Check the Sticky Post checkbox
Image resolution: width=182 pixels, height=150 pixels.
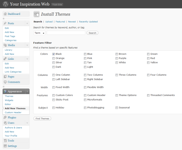tap(53, 100)
